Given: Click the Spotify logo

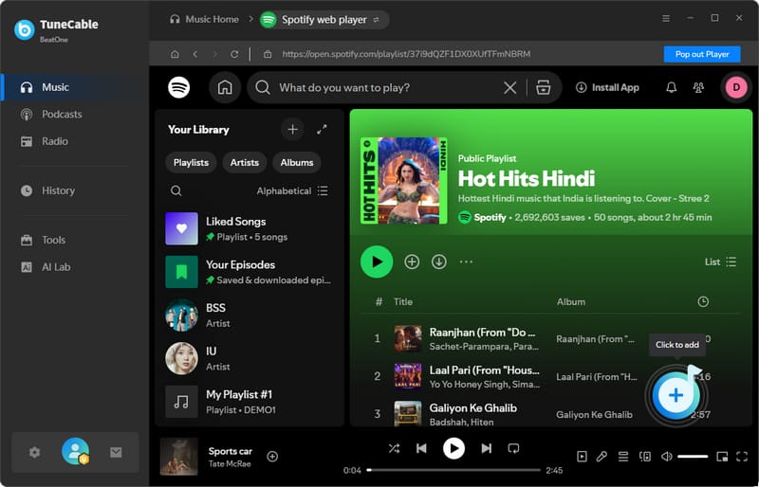Looking at the screenshot, I should click(179, 87).
